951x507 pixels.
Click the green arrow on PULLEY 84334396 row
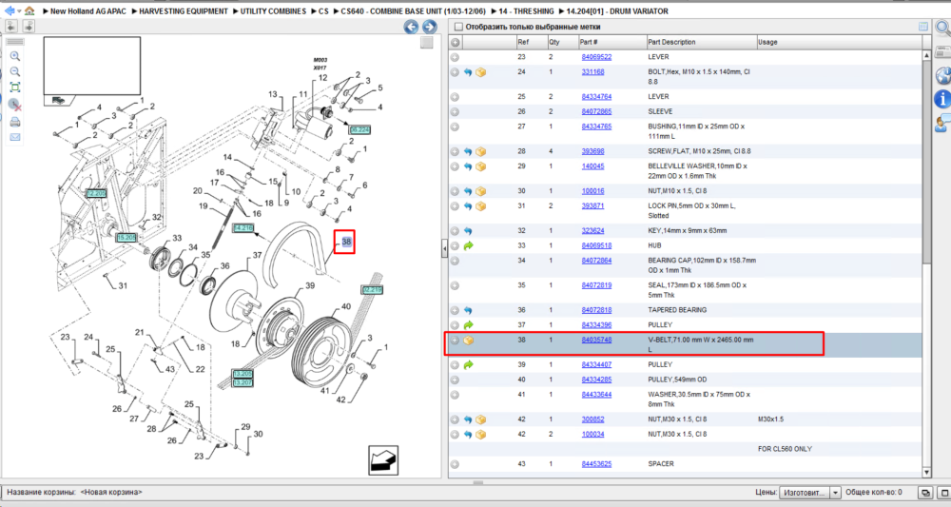coord(468,325)
